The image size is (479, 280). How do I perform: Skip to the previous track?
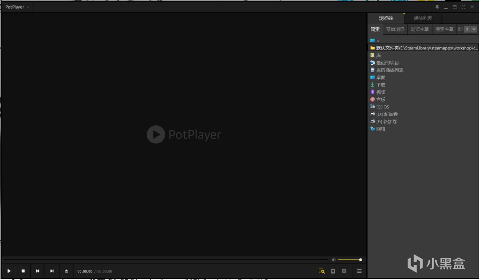click(37, 271)
